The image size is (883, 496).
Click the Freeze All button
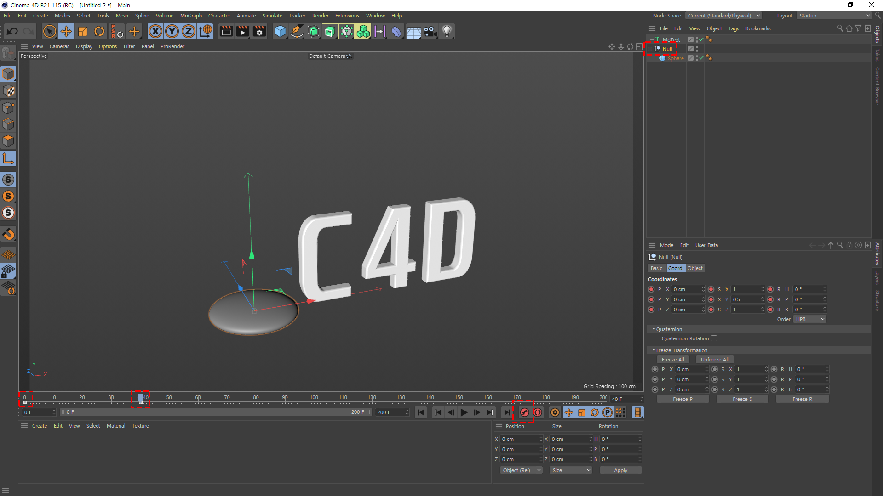coord(673,360)
